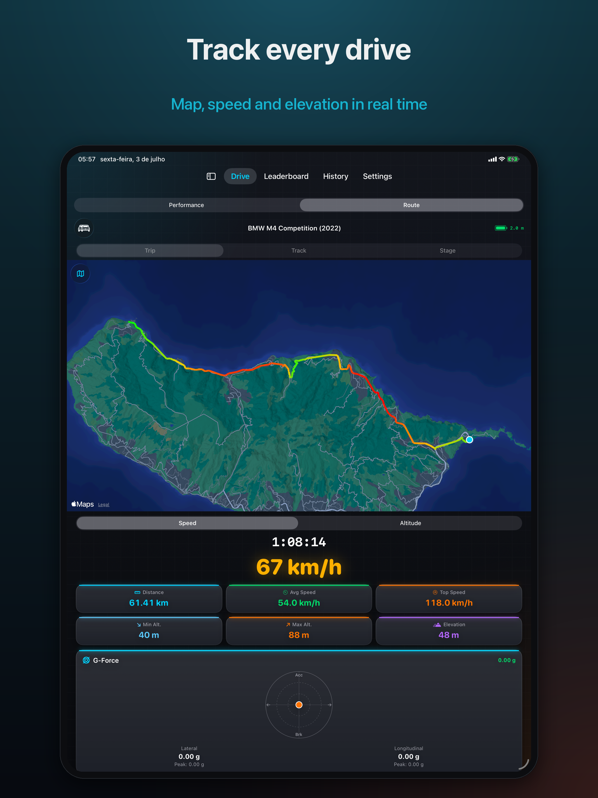Toggle the sidebar panel icon

point(211,176)
